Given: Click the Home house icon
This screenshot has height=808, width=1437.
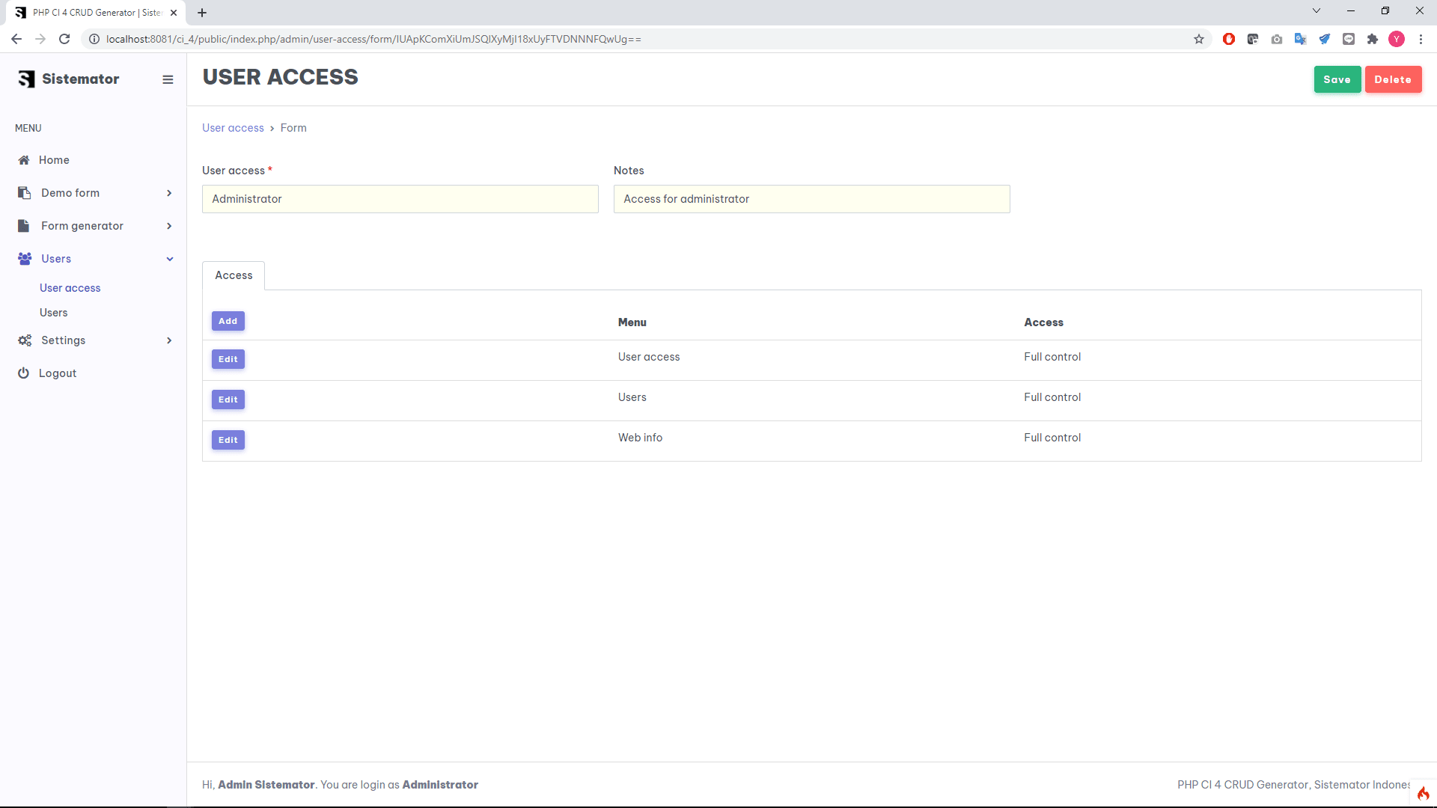Looking at the screenshot, I should pos(24,160).
